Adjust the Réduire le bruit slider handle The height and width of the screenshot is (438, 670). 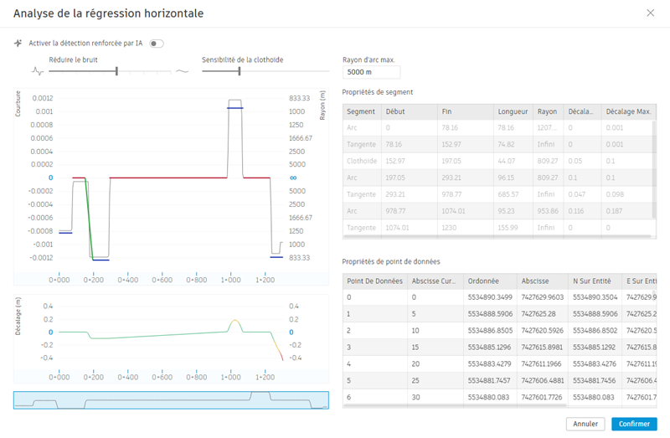point(116,71)
